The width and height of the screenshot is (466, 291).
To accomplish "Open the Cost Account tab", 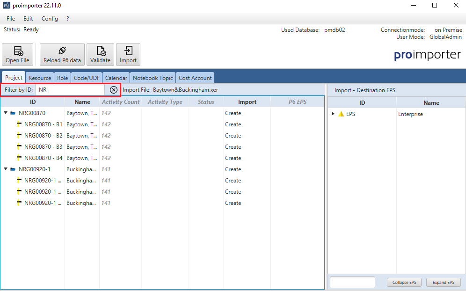I will (x=195, y=78).
